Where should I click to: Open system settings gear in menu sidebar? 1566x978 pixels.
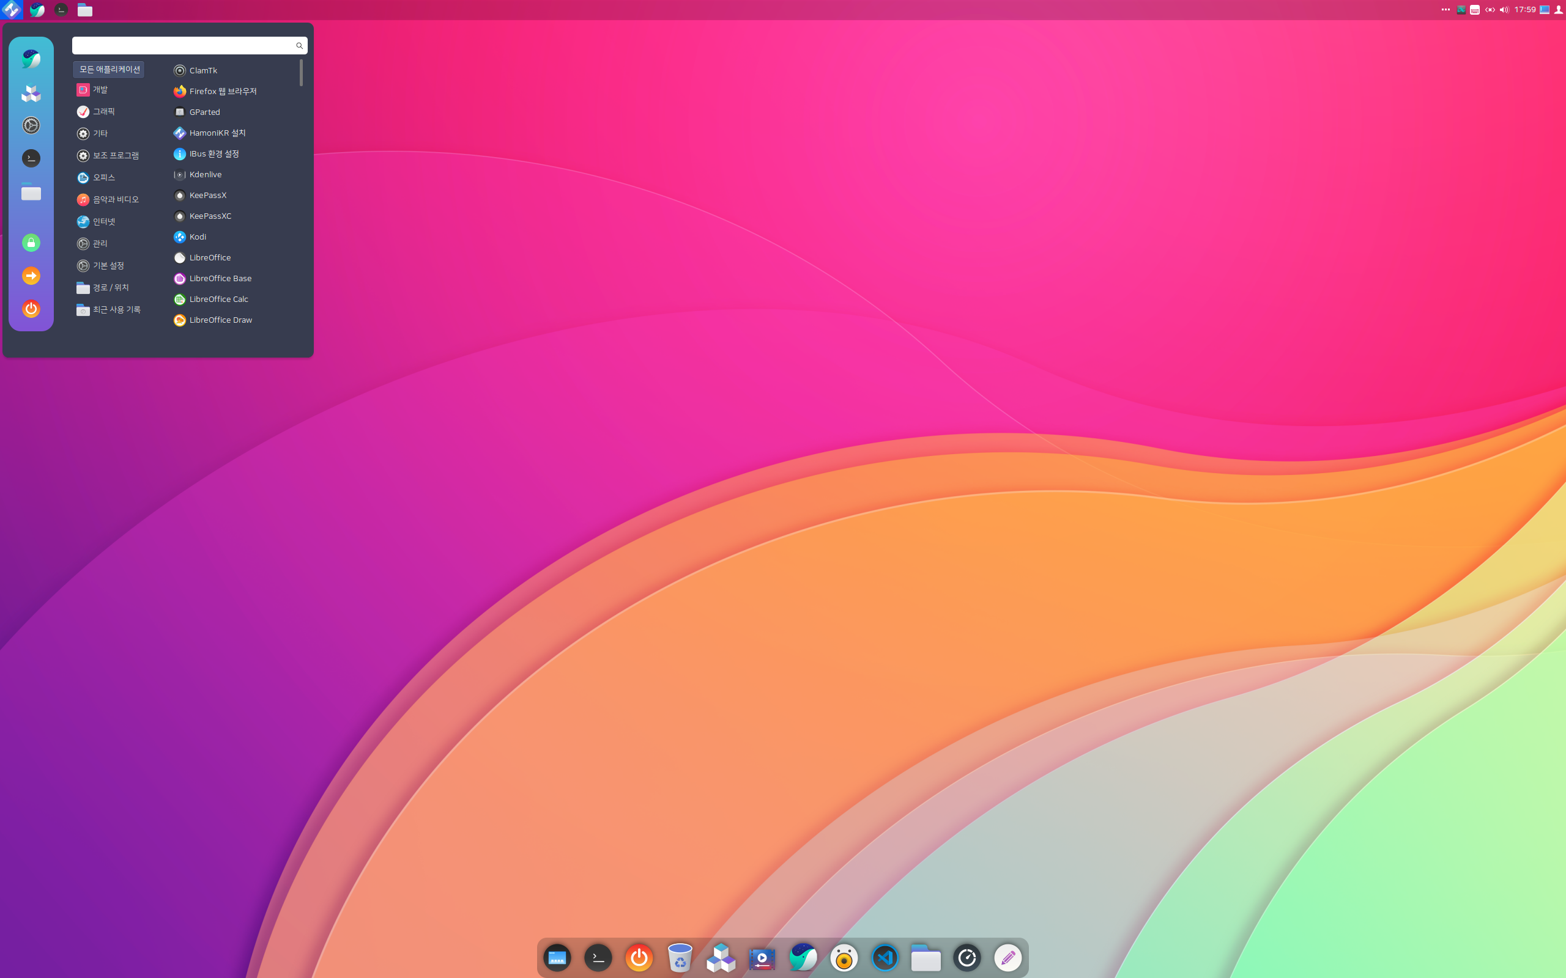click(31, 125)
